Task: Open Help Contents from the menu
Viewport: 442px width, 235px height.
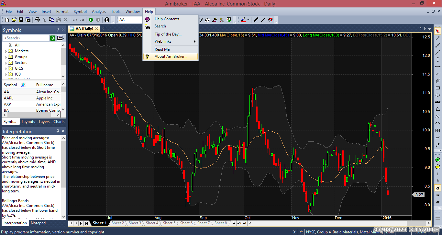Action: (x=171, y=19)
